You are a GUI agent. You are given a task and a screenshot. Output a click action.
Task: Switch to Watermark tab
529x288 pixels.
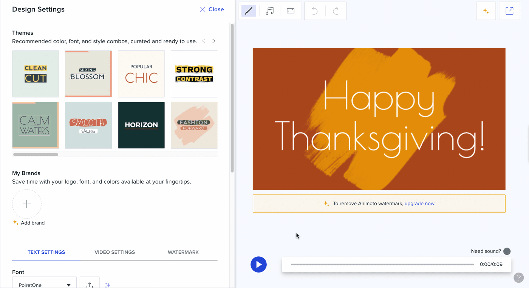(183, 252)
